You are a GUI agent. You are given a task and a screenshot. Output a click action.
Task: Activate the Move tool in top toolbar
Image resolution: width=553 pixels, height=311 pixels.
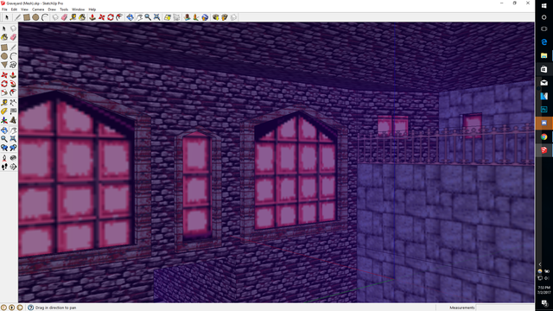[x=102, y=17]
